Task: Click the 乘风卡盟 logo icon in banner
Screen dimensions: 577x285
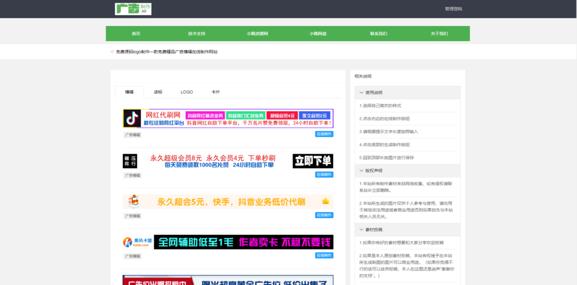Action: tap(127, 242)
